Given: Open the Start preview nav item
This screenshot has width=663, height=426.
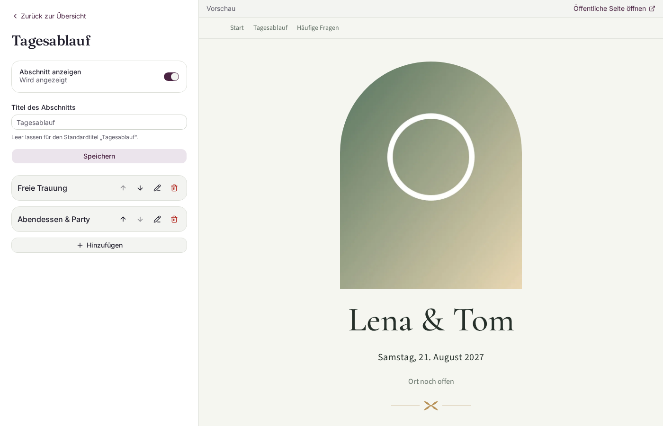Looking at the screenshot, I should click(x=237, y=28).
